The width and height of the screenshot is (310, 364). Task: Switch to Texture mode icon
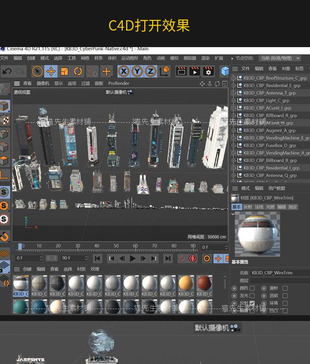pyautogui.click(x=5, y=120)
